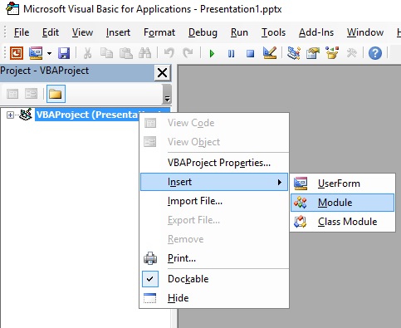This screenshot has width=401, height=328.
Task: Open the Run menu
Action: pos(239,32)
